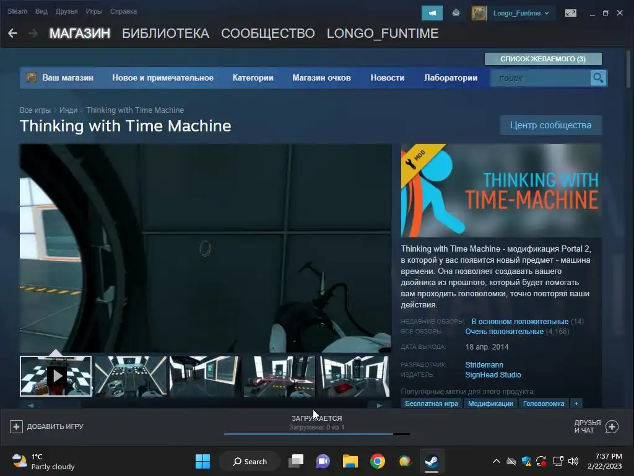Open File Explorer from the taskbar

[350, 461]
